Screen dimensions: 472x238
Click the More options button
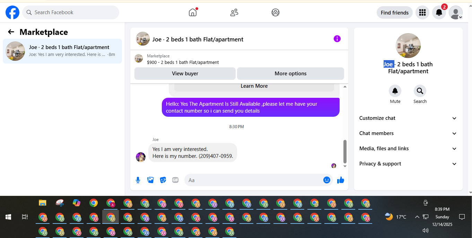290,74
